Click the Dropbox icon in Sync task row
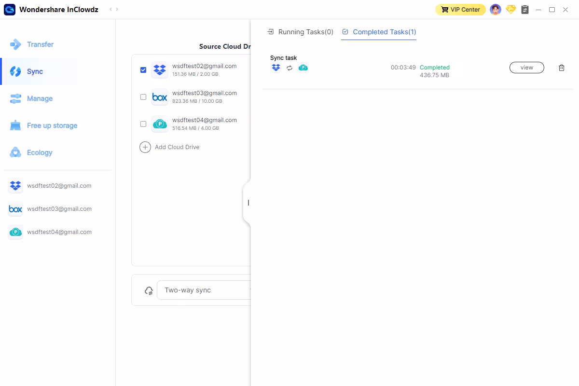The height and width of the screenshot is (386, 579). pos(276,68)
